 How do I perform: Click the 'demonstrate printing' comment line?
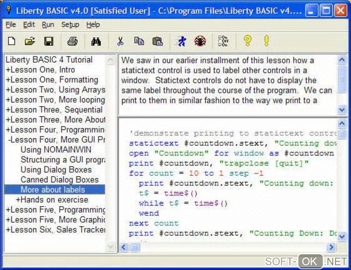(233, 133)
